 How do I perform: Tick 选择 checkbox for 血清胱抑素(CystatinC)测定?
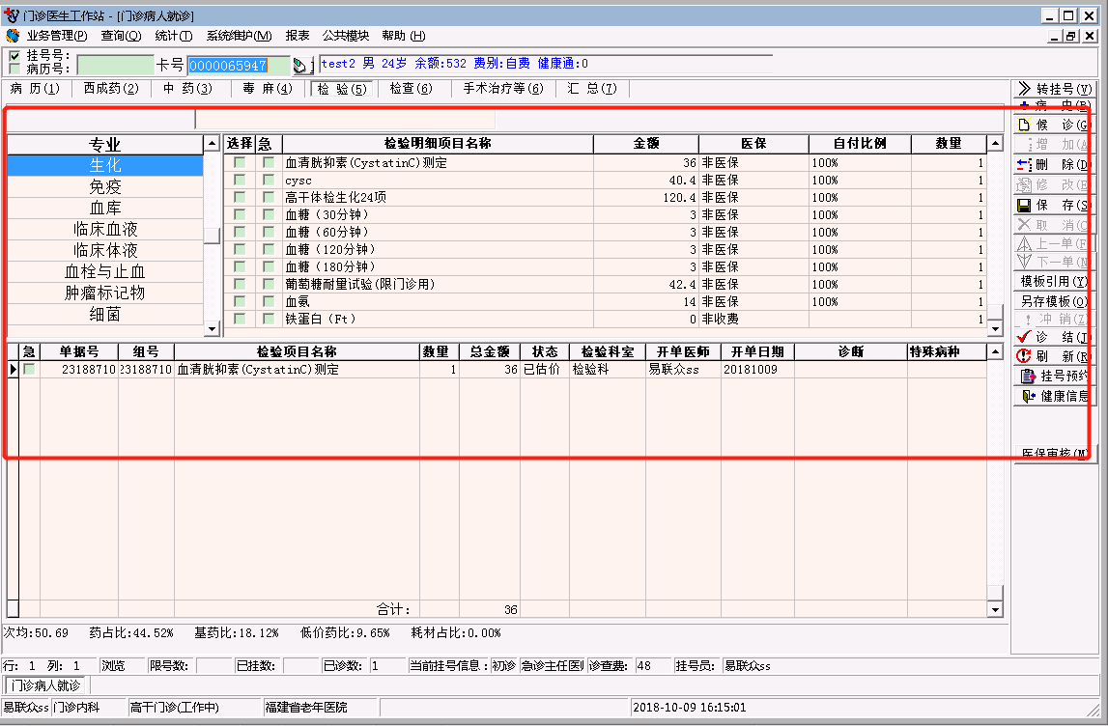(x=240, y=162)
